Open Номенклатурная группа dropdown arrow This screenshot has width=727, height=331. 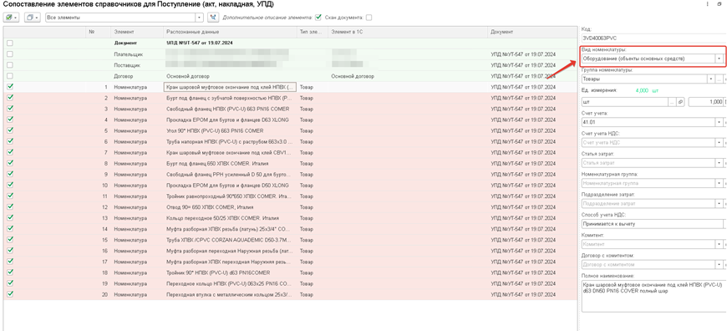click(719, 183)
